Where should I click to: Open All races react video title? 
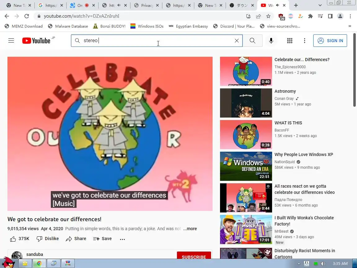[305, 189]
